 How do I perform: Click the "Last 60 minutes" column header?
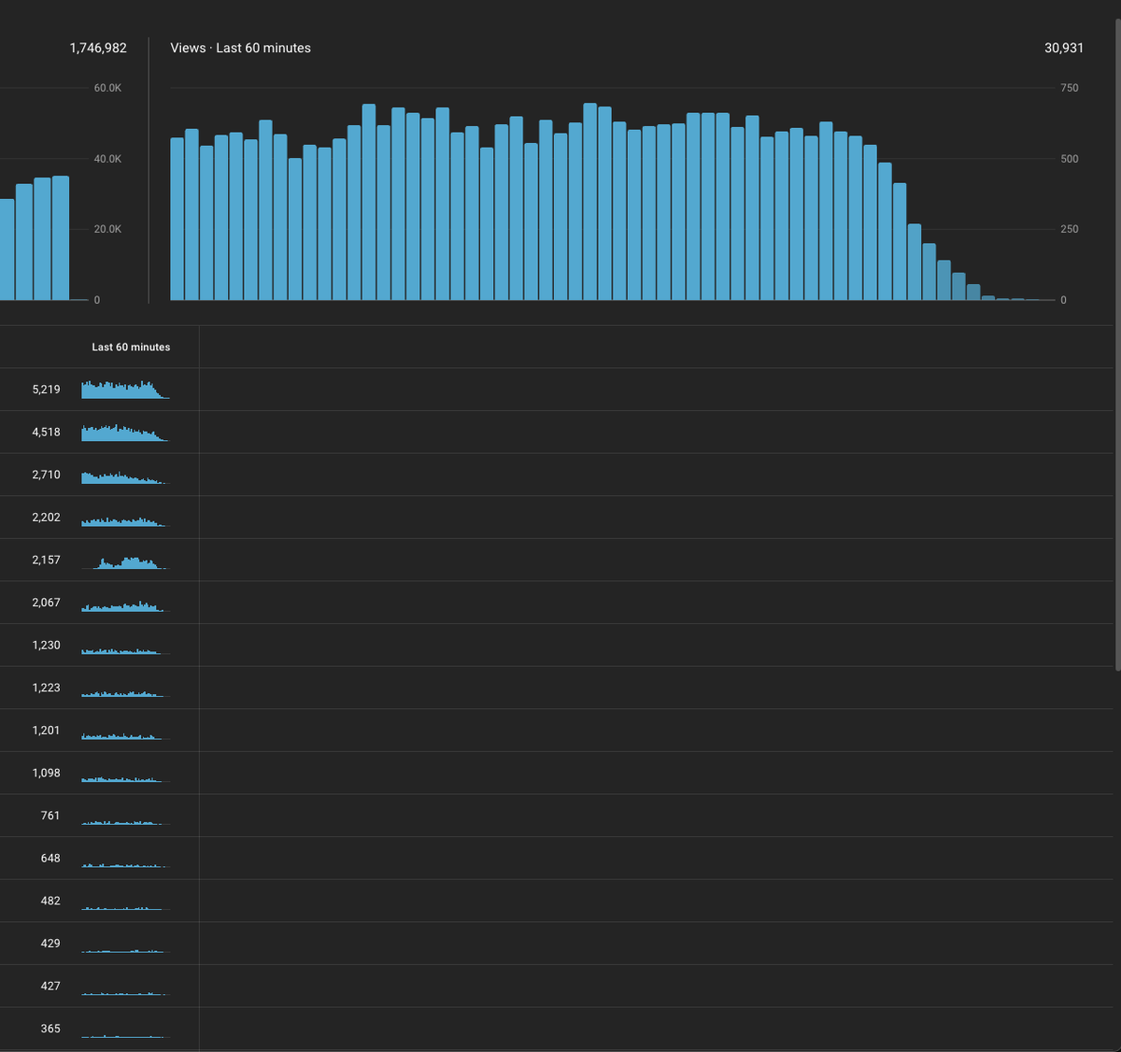coord(131,347)
